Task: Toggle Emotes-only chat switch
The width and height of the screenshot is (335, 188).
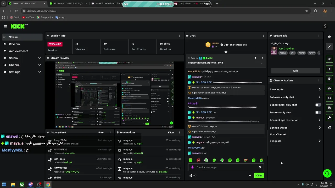Action: [318, 113]
